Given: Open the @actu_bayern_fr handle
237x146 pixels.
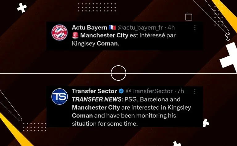Looking at the screenshot, I should coord(140,28).
